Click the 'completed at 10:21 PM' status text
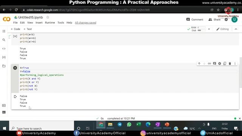Image resolution: width=242 pixels, height=136 pixels. point(121,118)
